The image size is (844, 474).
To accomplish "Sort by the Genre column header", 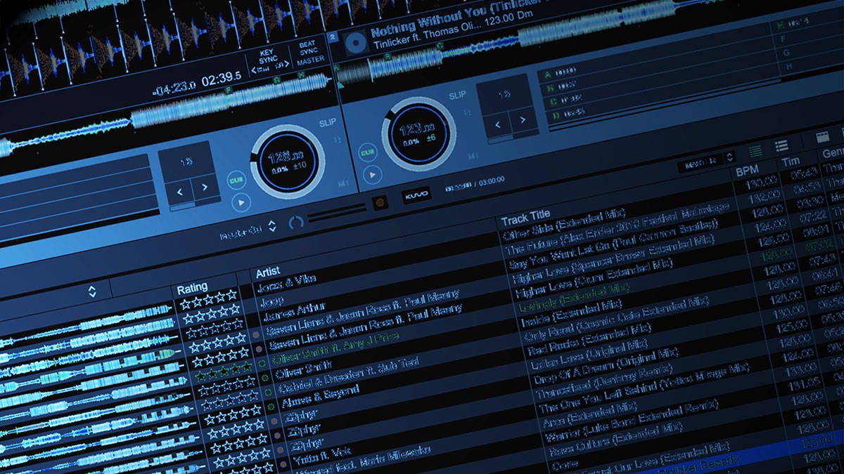I will 832,153.
